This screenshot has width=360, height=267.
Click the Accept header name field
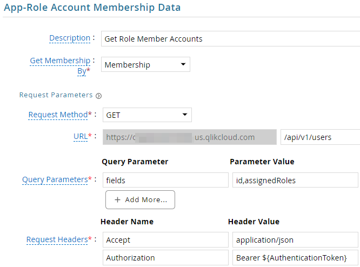click(x=165, y=240)
